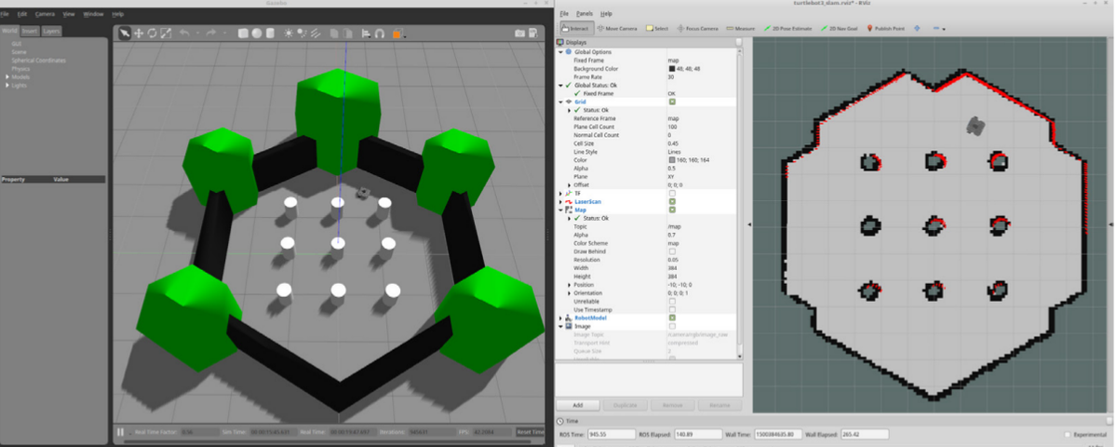This screenshot has height=447, width=1117.
Task: Toggle the RobotModel display checkbox
Action: tap(672, 318)
